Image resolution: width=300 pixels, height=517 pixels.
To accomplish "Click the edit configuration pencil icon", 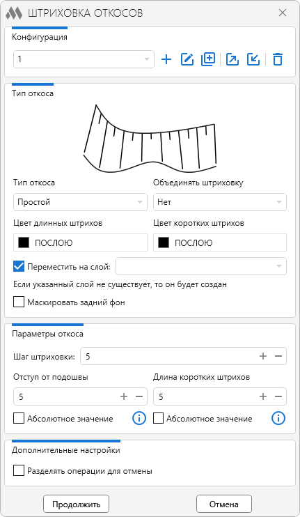I will pyautogui.click(x=187, y=59).
